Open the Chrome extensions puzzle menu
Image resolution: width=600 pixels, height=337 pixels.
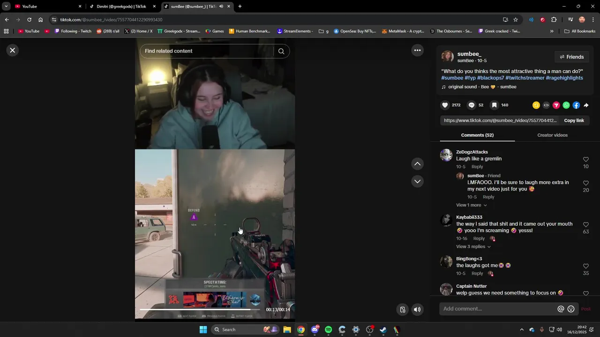tap(554, 20)
